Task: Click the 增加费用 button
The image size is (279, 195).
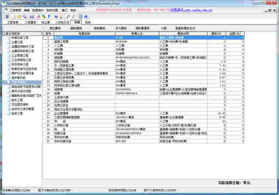Action: pyautogui.click(x=55, y=28)
